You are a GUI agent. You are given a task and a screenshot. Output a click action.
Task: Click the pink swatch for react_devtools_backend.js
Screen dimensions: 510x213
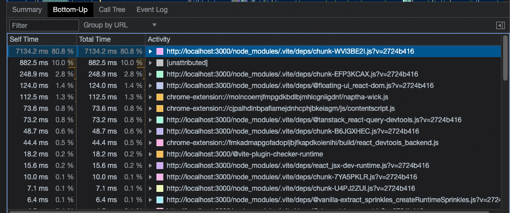[x=160, y=143]
